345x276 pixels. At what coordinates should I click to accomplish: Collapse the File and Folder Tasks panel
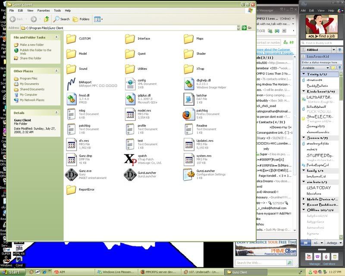(x=56, y=37)
